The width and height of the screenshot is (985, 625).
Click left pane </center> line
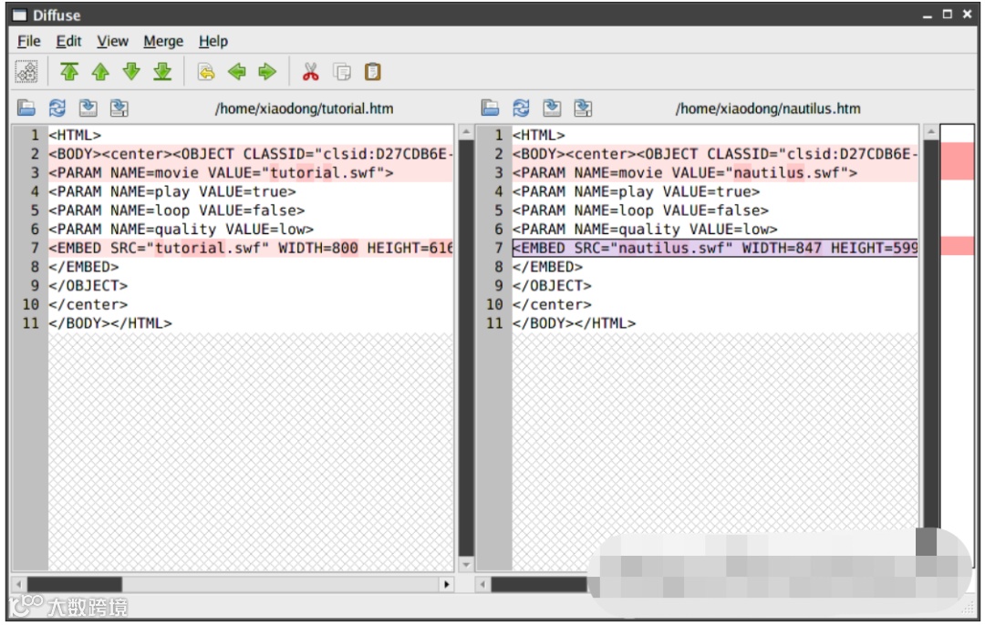(x=251, y=304)
